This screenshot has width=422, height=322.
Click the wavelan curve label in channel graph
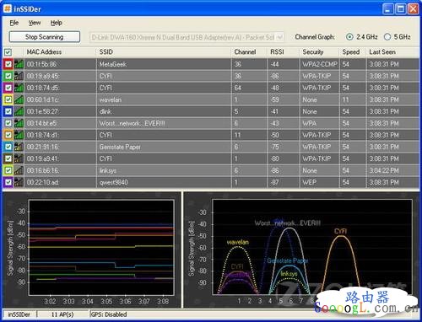coord(238,242)
